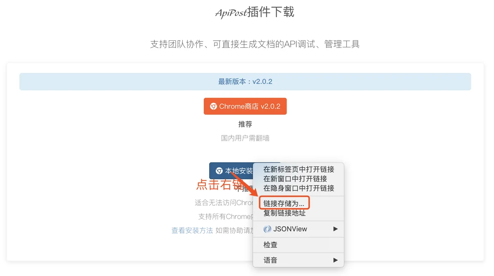Expand the 语音 submenu arrow
Viewport: 494px width, 276px height.
[336, 260]
